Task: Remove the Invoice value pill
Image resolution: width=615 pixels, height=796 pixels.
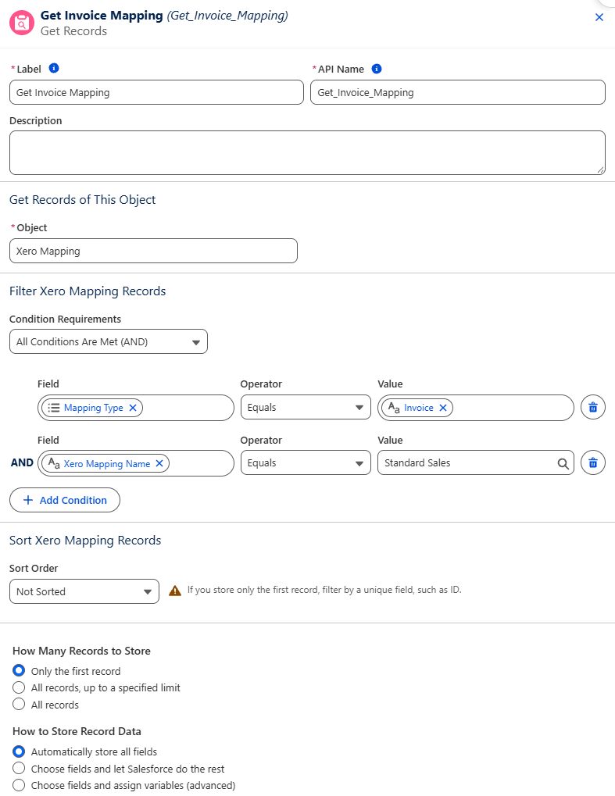Action: [x=443, y=408]
